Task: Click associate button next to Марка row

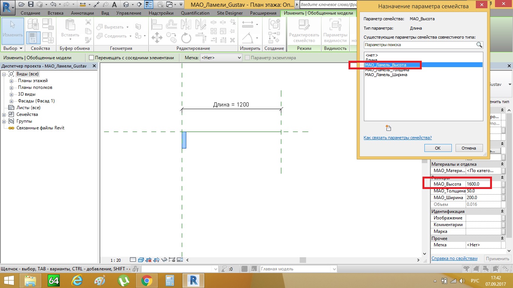Action: 504,231
